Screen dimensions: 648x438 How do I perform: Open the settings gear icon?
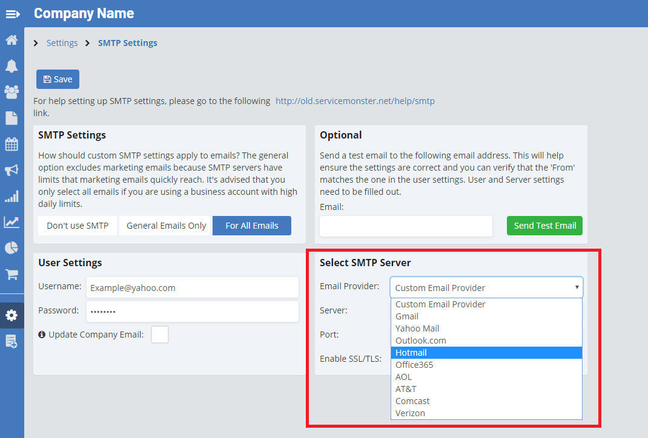(12, 315)
